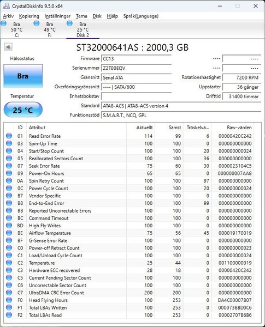Click the Standard field ATA8-ACS version 4

tap(181, 106)
